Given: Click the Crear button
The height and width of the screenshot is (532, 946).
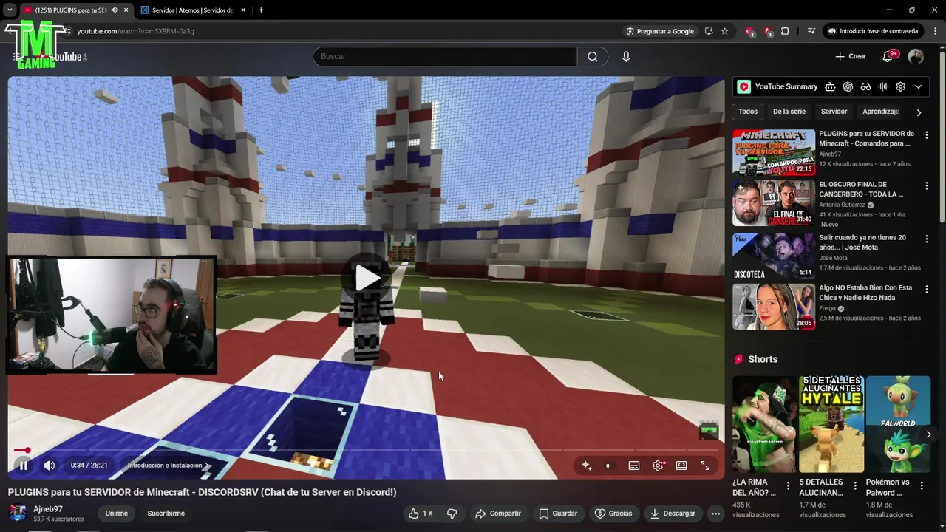Looking at the screenshot, I should [x=850, y=56].
